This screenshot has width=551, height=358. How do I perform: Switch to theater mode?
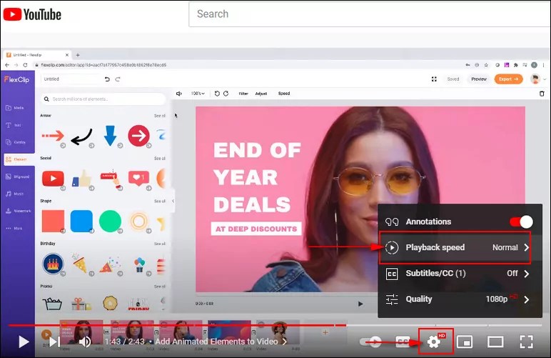tap(495, 342)
